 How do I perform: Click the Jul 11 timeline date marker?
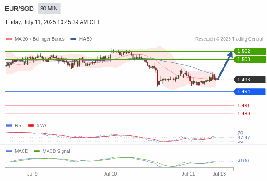[188, 174]
